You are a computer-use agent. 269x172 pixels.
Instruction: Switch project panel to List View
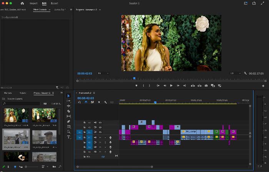[x=8, y=167]
